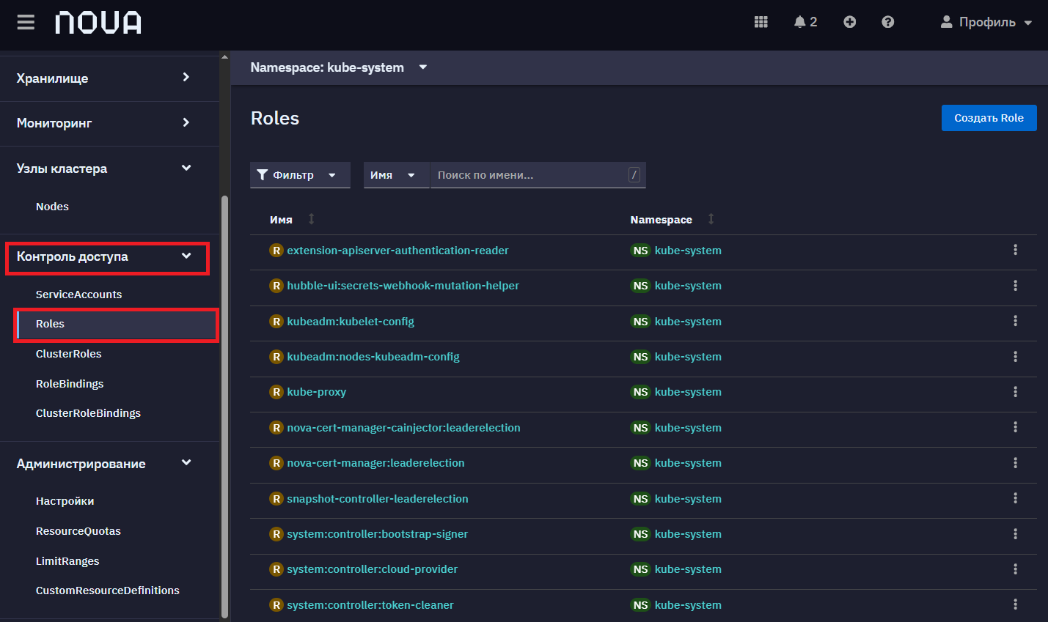Open kebab menu for snapshot-controller-leaderelection
Screen dimensions: 1048x622
[x=1015, y=498]
